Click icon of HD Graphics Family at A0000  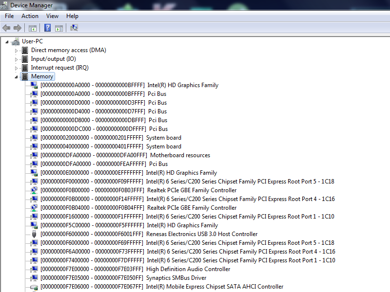(x=34, y=85)
